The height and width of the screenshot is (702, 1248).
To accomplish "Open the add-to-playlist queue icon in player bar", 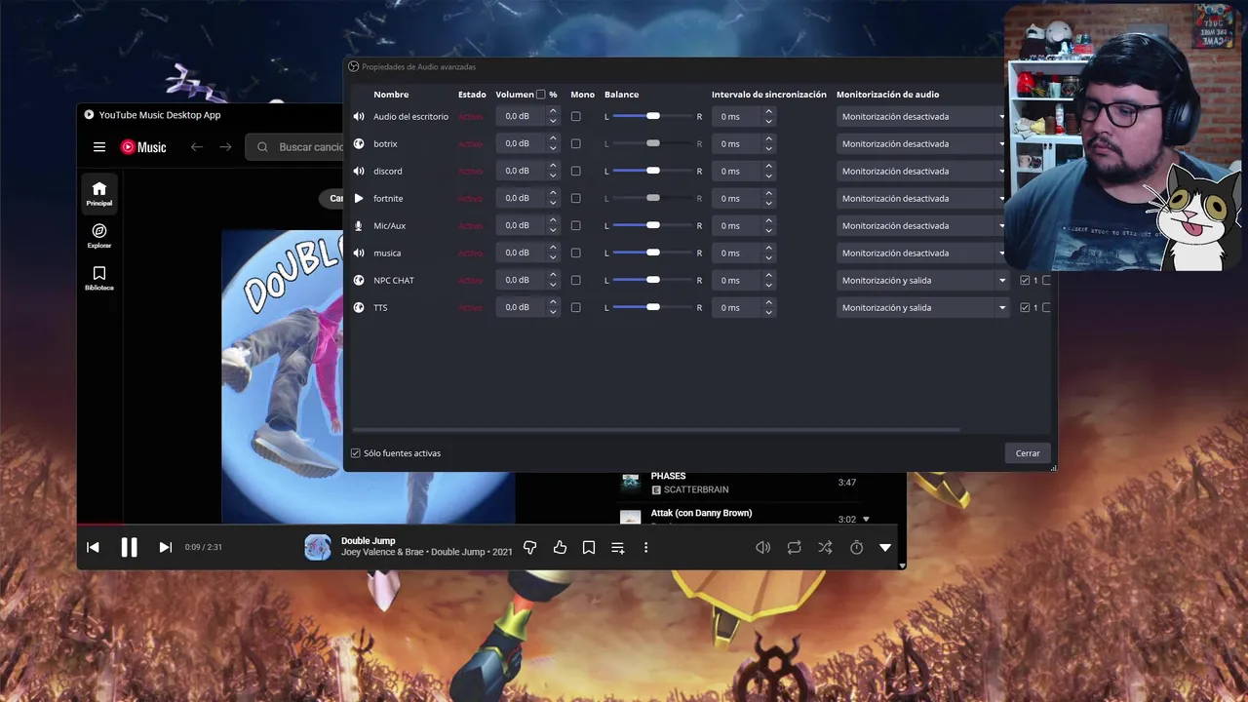I will point(617,548).
